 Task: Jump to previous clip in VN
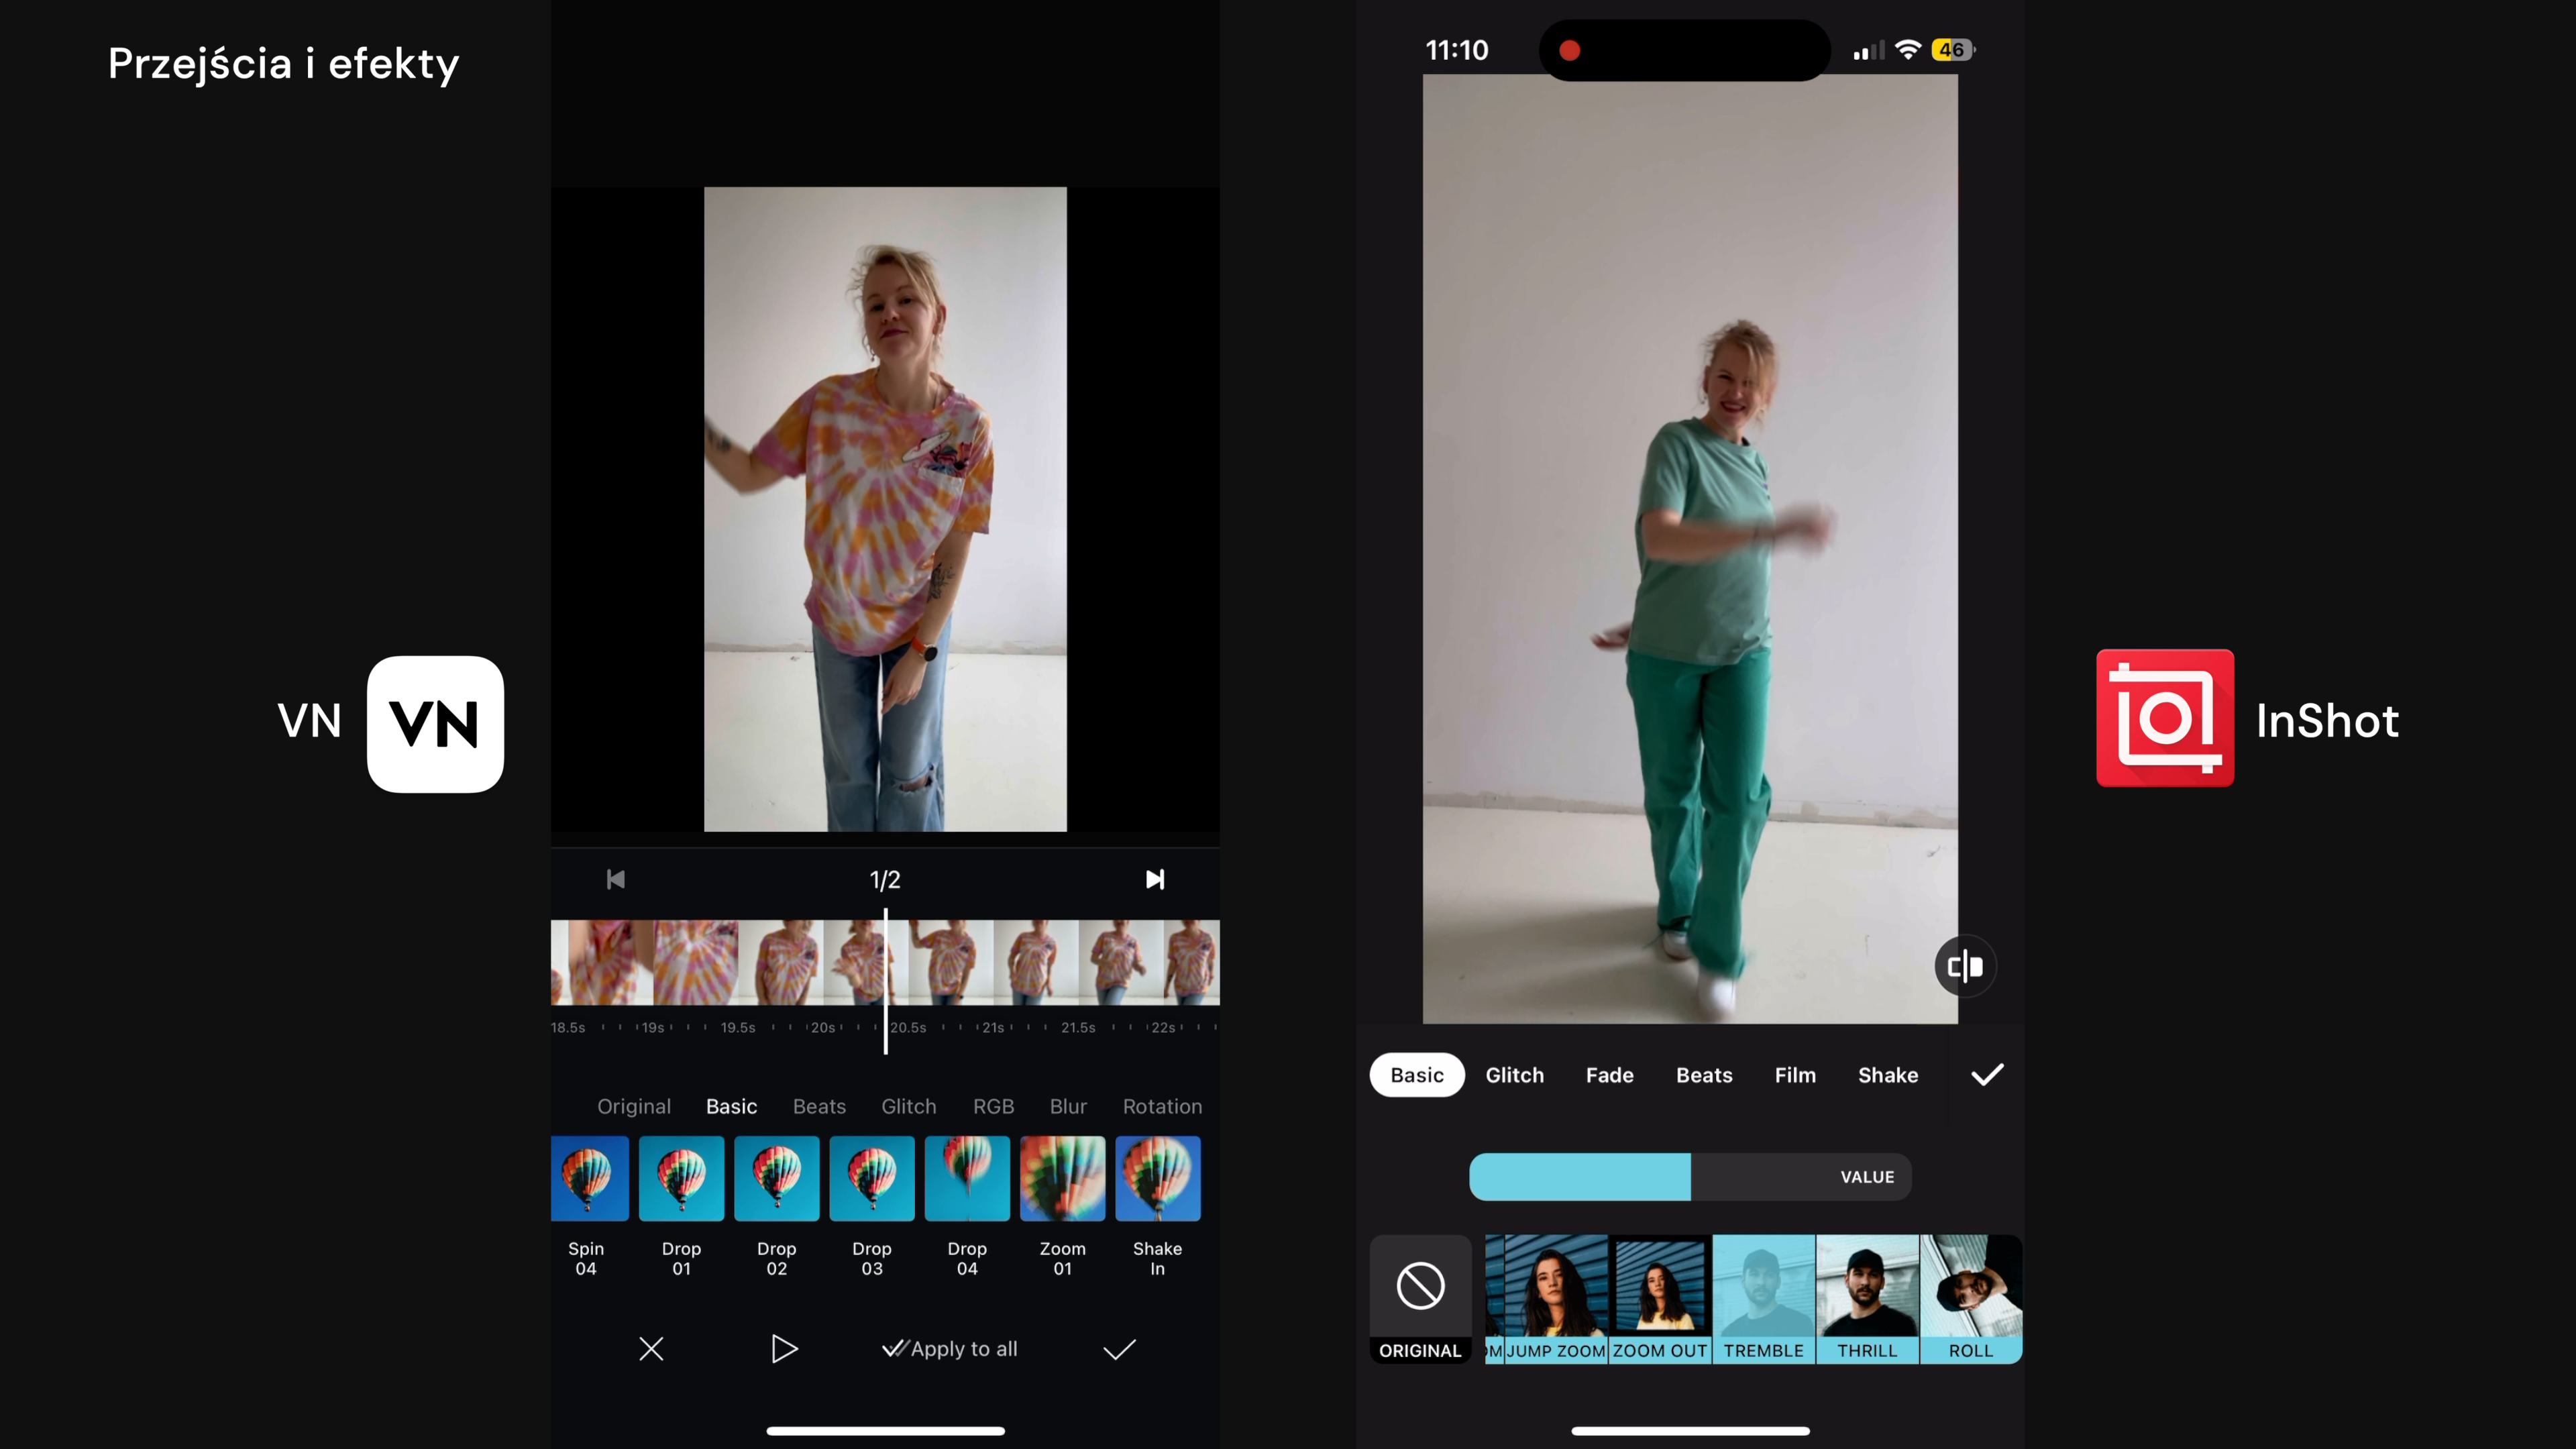click(x=616, y=879)
